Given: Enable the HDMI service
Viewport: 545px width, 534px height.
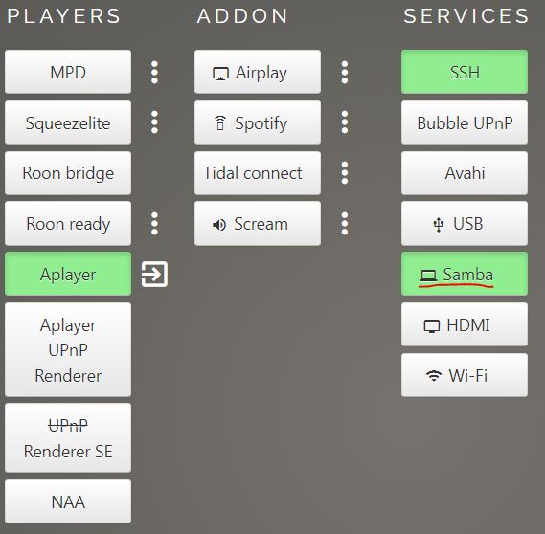Looking at the screenshot, I should pyautogui.click(x=465, y=324).
